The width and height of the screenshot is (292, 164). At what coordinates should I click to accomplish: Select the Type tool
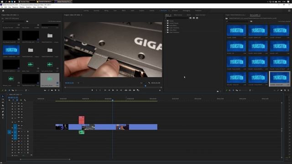click(3, 118)
